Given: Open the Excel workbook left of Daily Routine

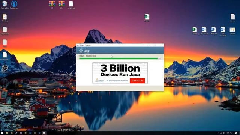Looking at the screenshot, I should 195,30.
